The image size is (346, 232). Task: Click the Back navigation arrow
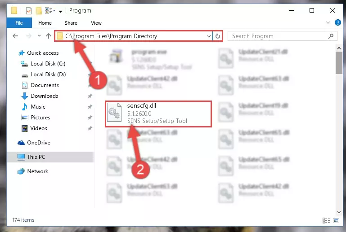click(x=15, y=36)
